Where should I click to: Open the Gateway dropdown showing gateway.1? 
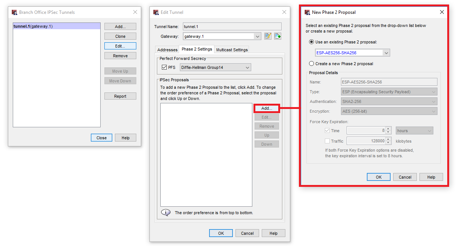click(257, 36)
